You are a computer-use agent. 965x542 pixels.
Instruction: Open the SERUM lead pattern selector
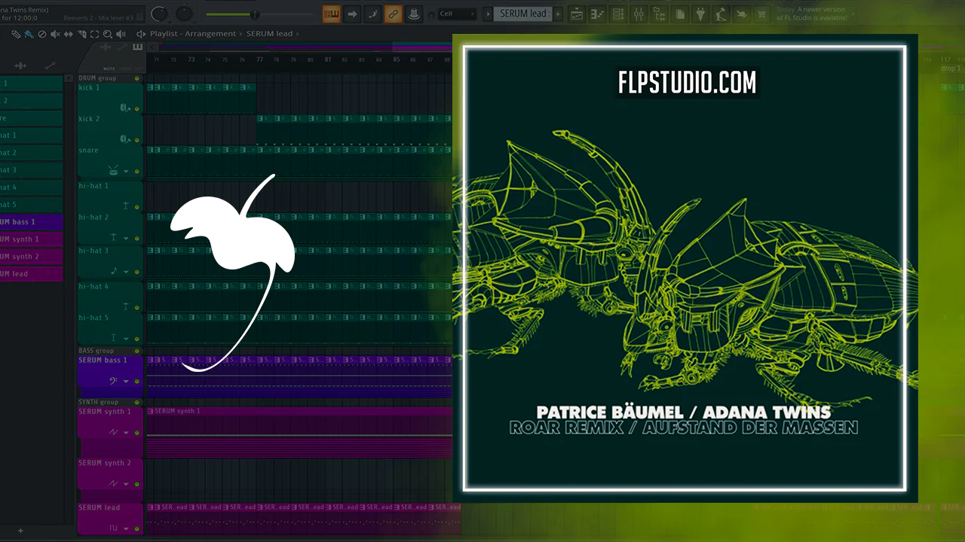[x=524, y=14]
